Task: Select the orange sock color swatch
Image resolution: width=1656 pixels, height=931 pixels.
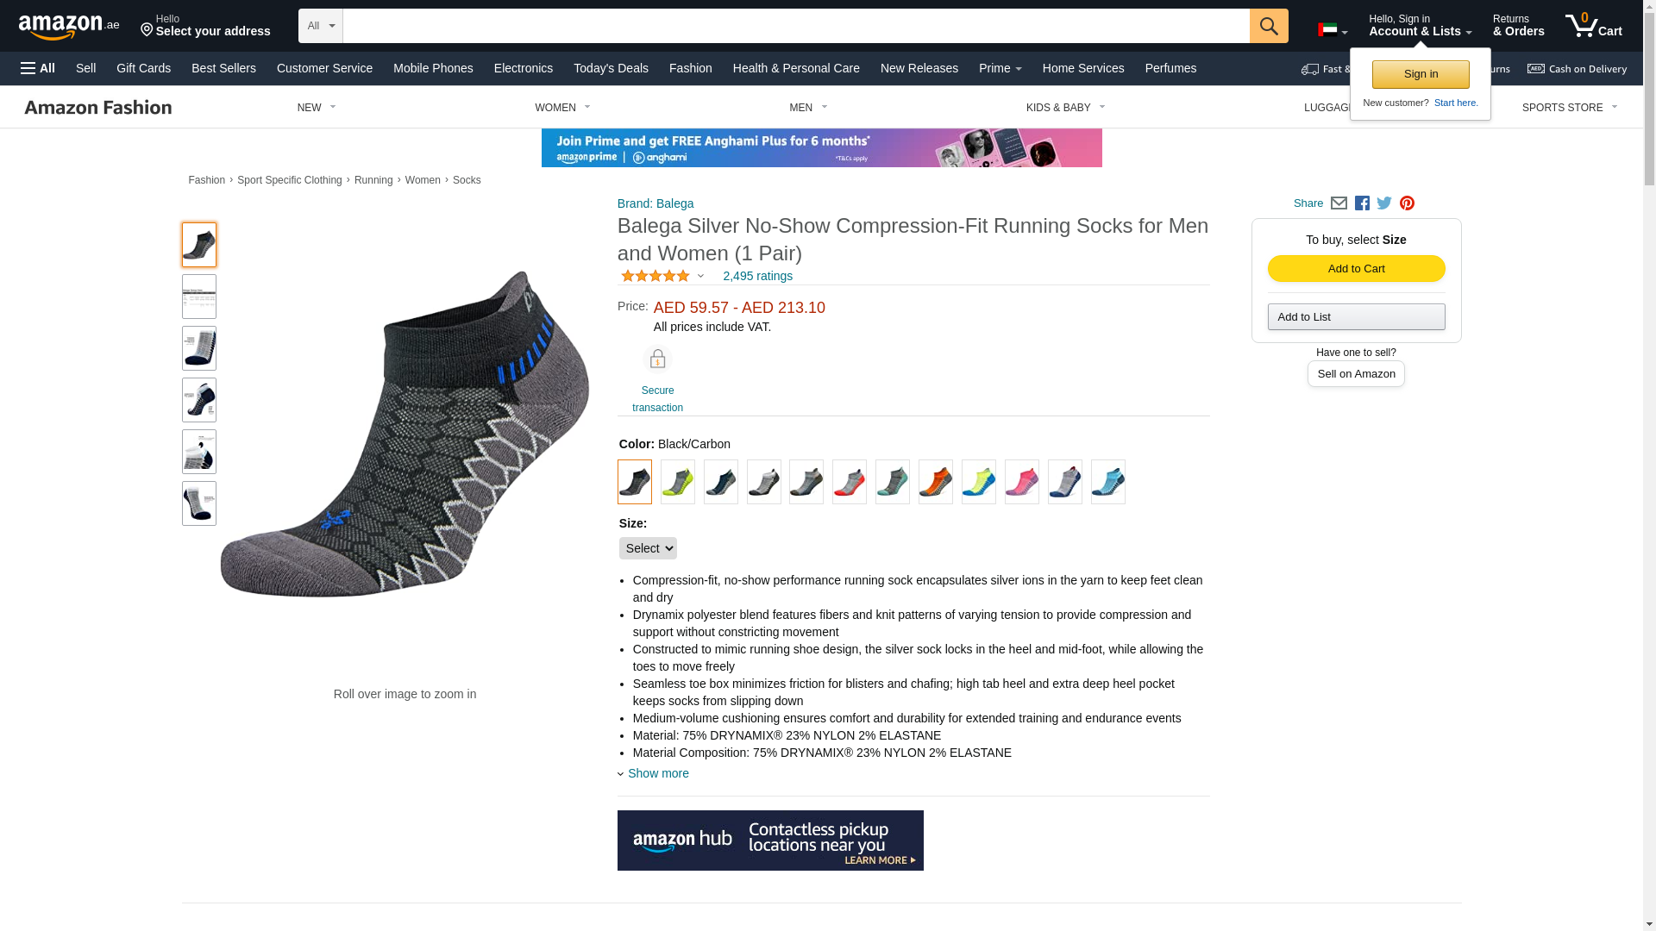Action: pyautogui.click(x=935, y=482)
